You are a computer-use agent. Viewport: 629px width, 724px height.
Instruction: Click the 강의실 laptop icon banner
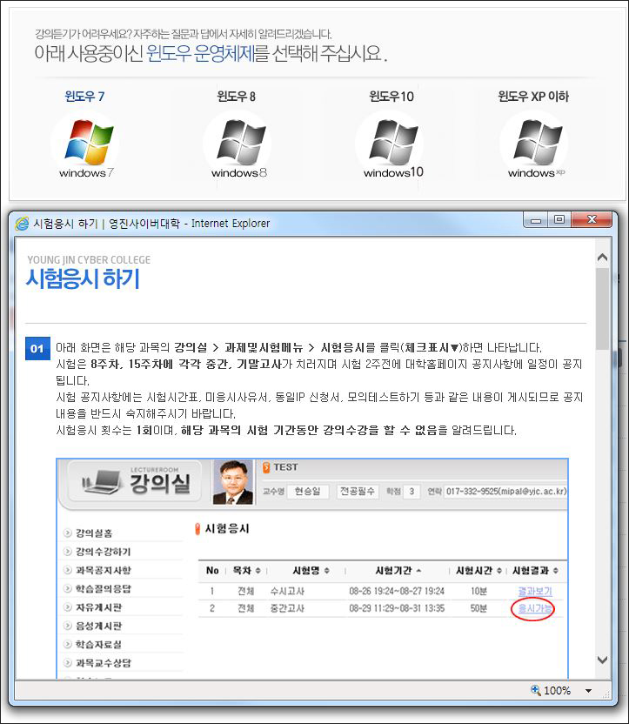(x=135, y=481)
